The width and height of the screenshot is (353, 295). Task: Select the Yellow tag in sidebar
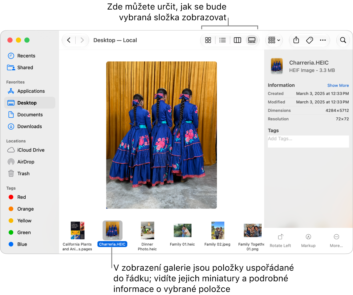(x=30, y=220)
